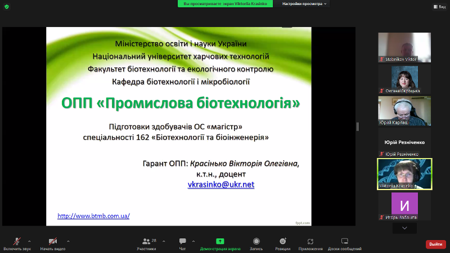Click slide title ОПП «Промислова біотехнологія»
The image size is (450, 253).
181,103
